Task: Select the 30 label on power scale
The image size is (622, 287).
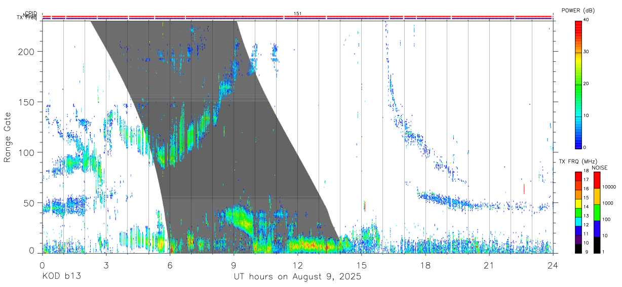Action: coord(587,52)
